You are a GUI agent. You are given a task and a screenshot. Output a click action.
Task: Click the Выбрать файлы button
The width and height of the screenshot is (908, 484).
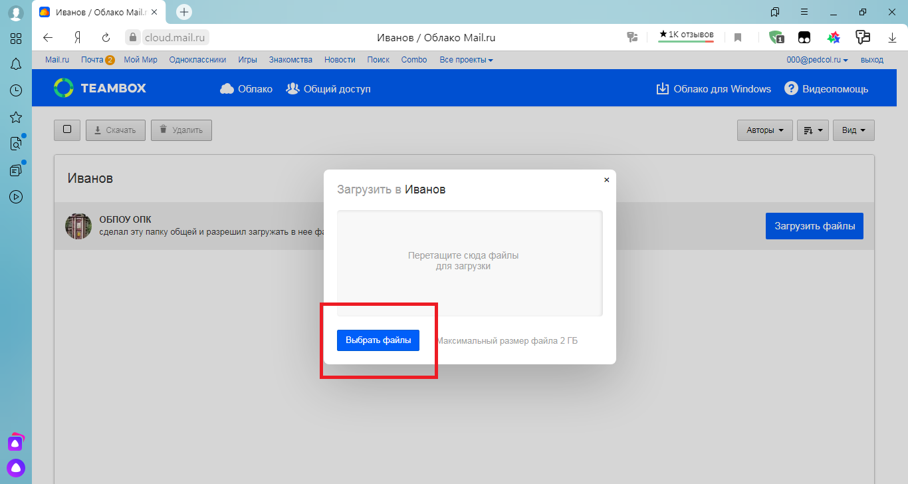[x=378, y=340]
